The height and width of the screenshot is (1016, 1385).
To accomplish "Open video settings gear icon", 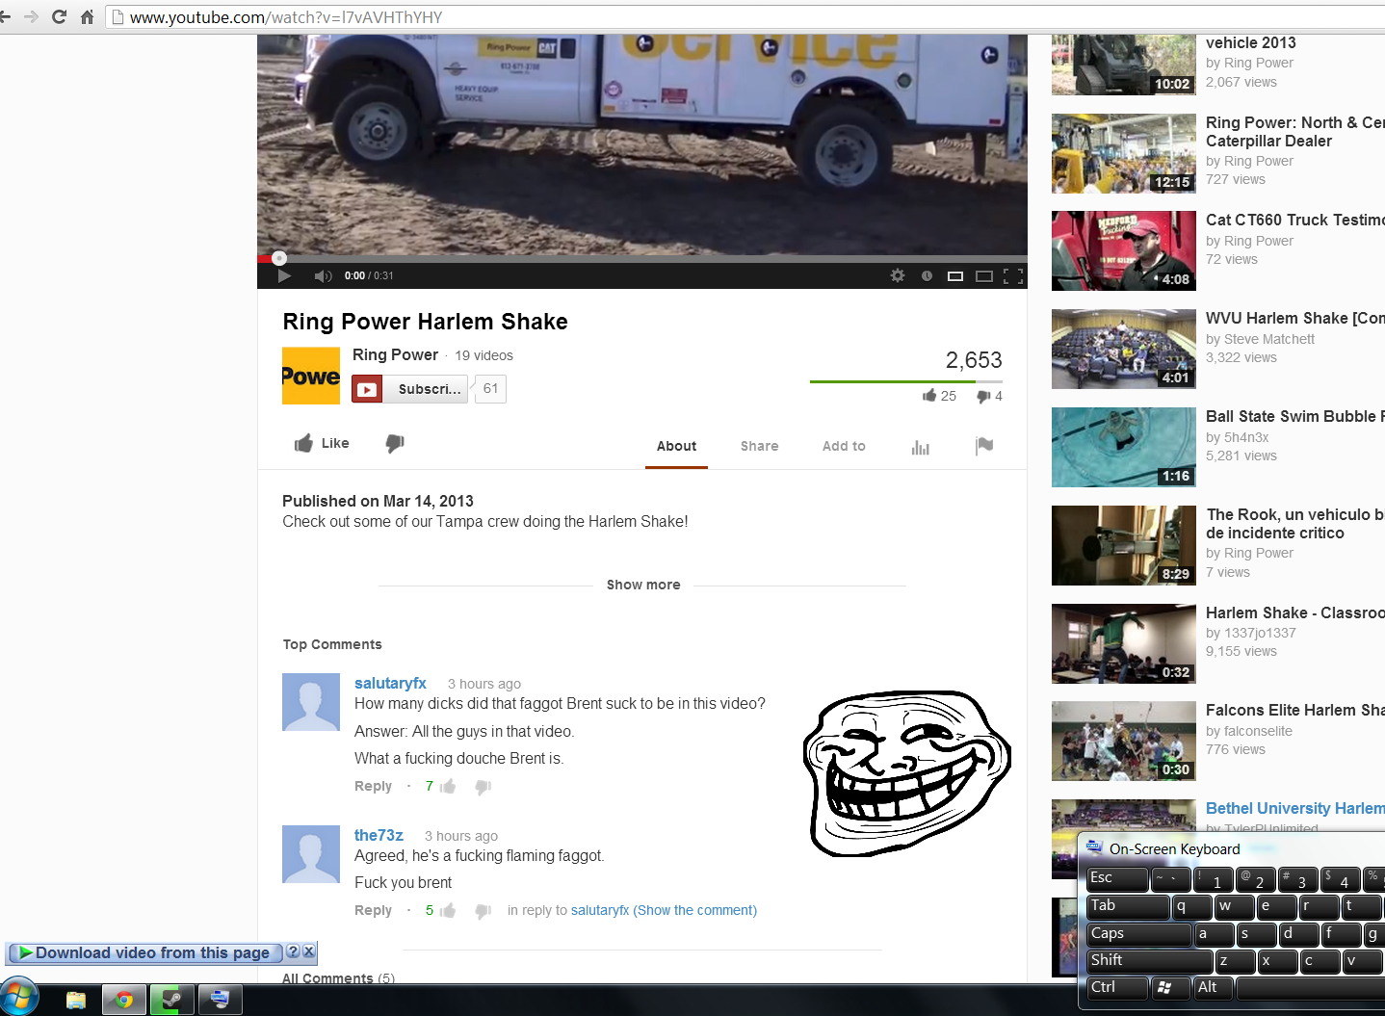I will click(898, 275).
